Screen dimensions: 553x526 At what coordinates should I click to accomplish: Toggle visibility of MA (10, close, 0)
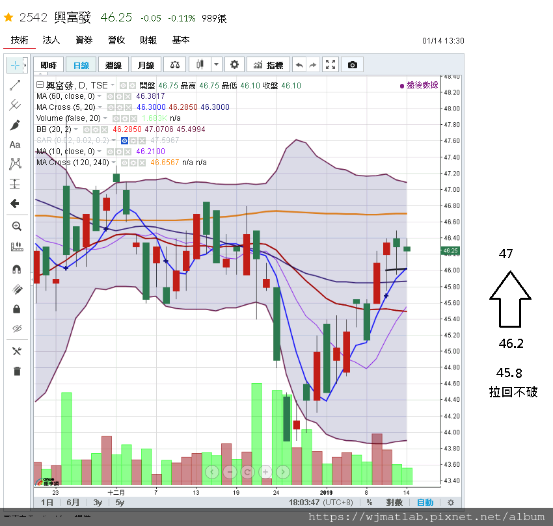point(111,151)
